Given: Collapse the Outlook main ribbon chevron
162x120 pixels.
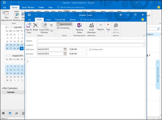Looking at the screenshot, I should pyautogui.click(x=160, y=23).
